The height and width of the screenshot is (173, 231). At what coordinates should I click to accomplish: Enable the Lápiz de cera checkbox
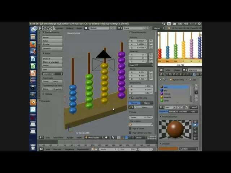click(x=132, y=98)
